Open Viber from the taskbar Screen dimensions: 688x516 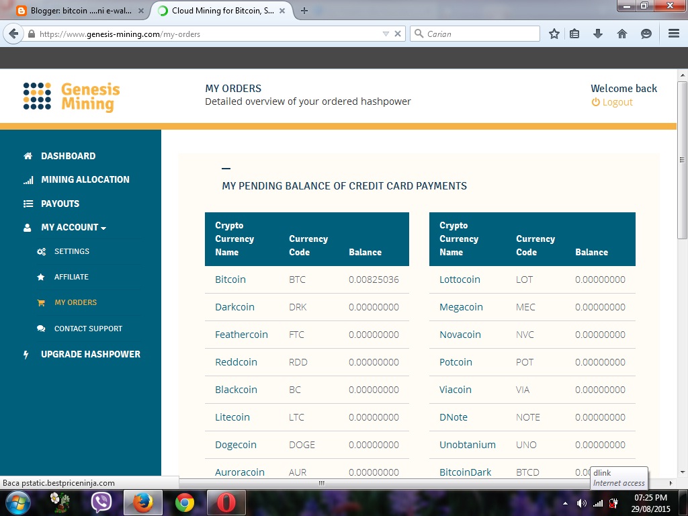coord(101,503)
